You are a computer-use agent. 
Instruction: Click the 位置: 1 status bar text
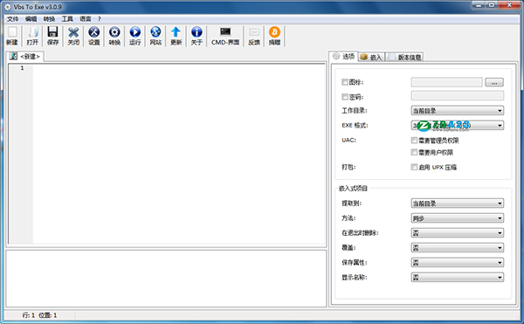[x=47, y=315]
